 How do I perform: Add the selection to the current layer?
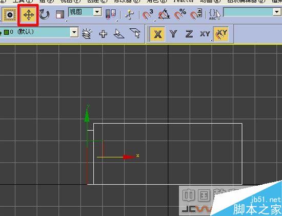(119, 34)
